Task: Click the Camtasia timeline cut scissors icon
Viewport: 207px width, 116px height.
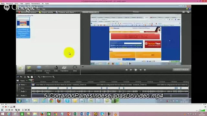Action: click(x=25, y=77)
